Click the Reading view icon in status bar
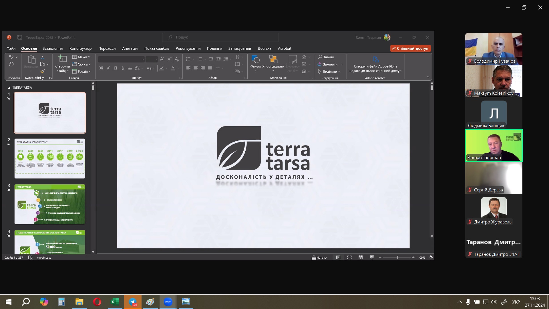 tap(361, 257)
